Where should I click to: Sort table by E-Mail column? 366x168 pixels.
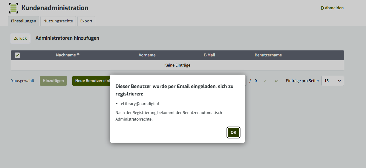tap(209, 55)
